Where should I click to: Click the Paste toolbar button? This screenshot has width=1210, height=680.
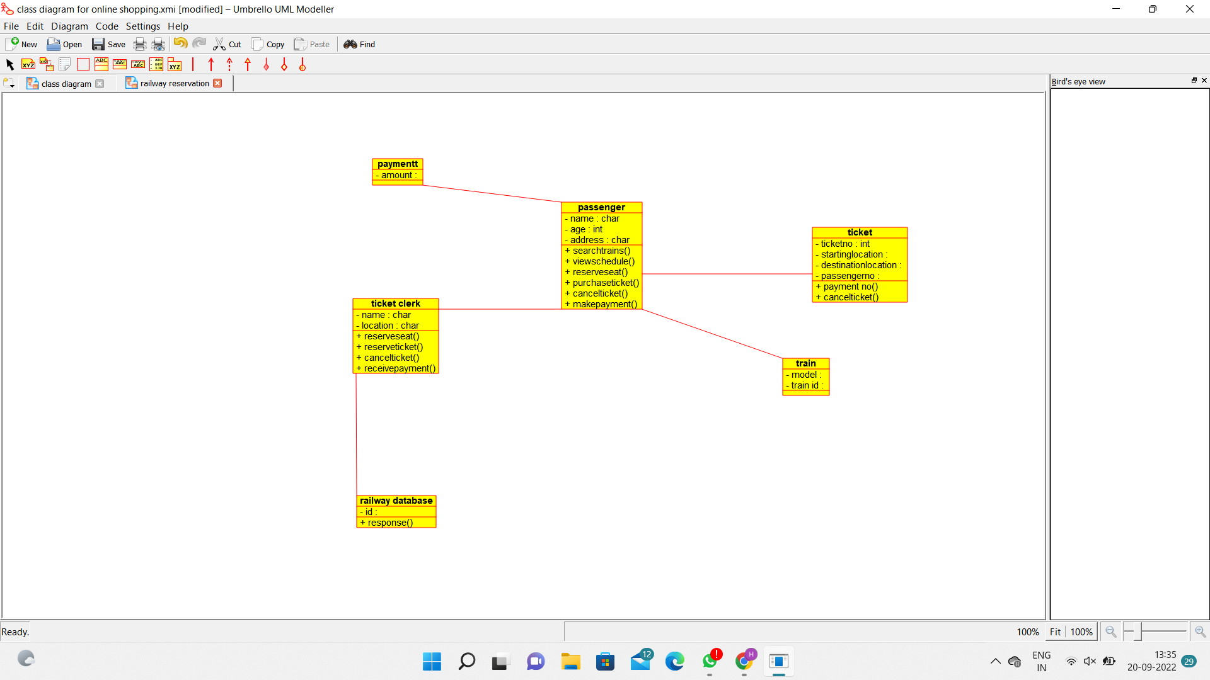tap(312, 44)
